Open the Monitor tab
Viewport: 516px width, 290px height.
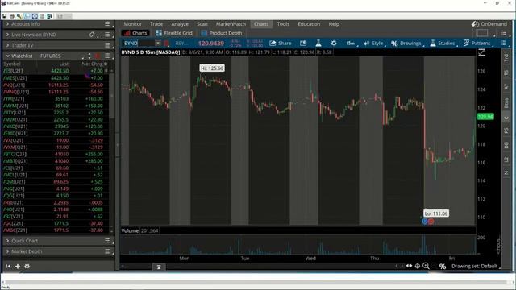pyautogui.click(x=132, y=24)
